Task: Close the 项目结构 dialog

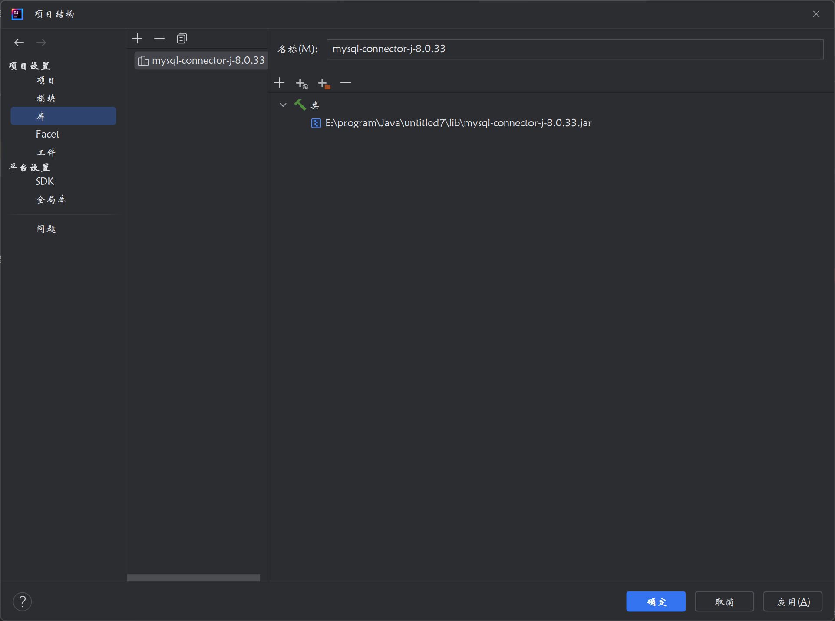Action: 816,14
